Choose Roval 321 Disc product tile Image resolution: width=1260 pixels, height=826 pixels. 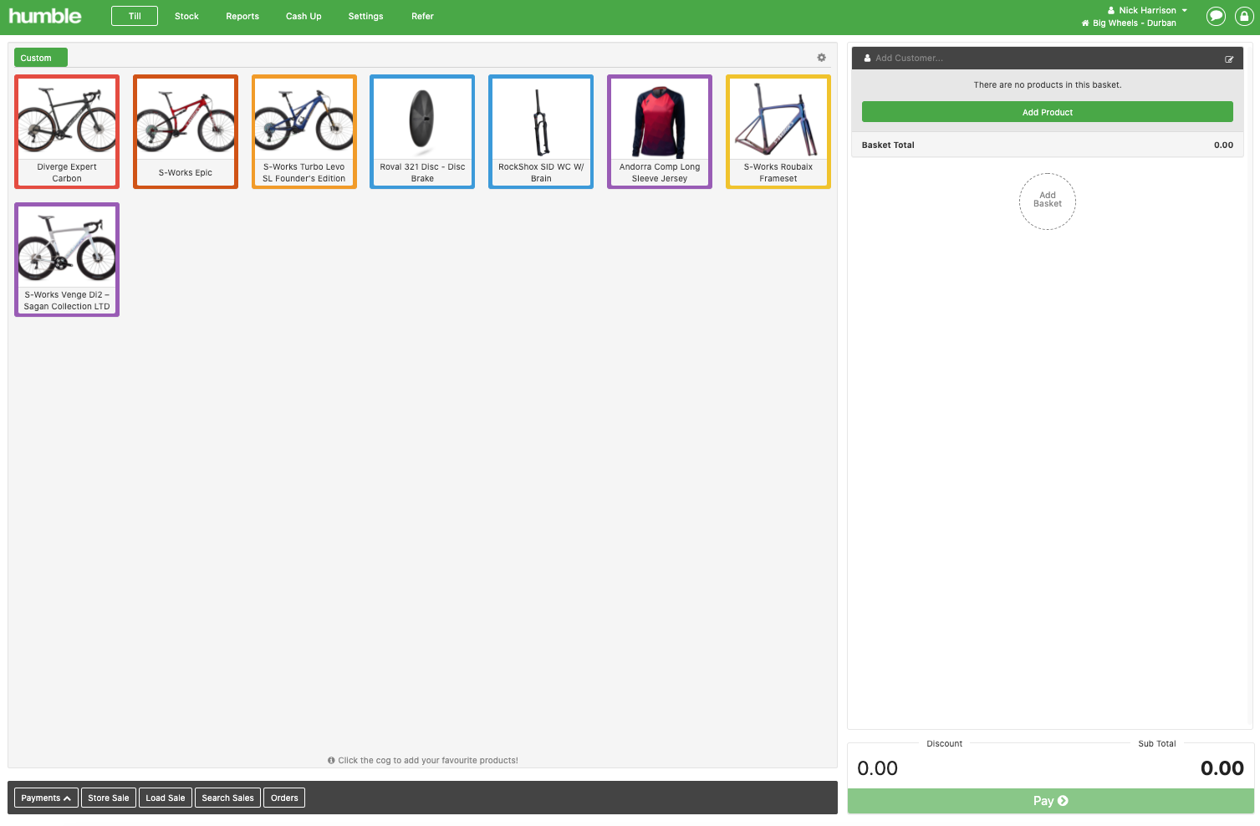click(x=422, y=131)
